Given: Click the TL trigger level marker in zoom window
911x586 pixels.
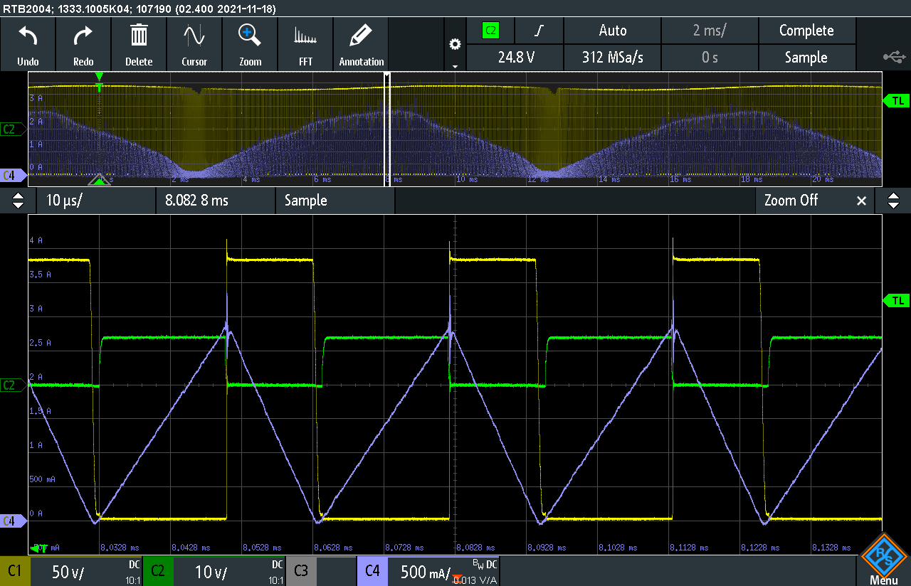Looking at the screenshot, I should pos(896,301).
